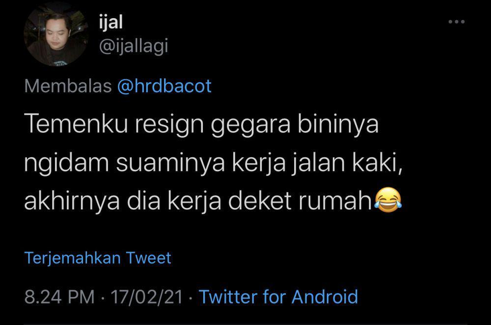Click the laughing-crying emoji in the tweet
This screenshot has width=491, height=325.
tap(388, 200)
